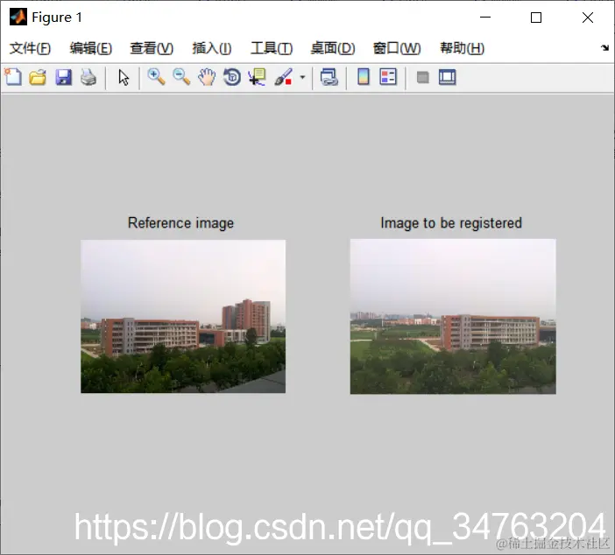Select the Edit Plot arrow tool
The image size is (615, 555).
pyautogui.click(x=124, y=77)
